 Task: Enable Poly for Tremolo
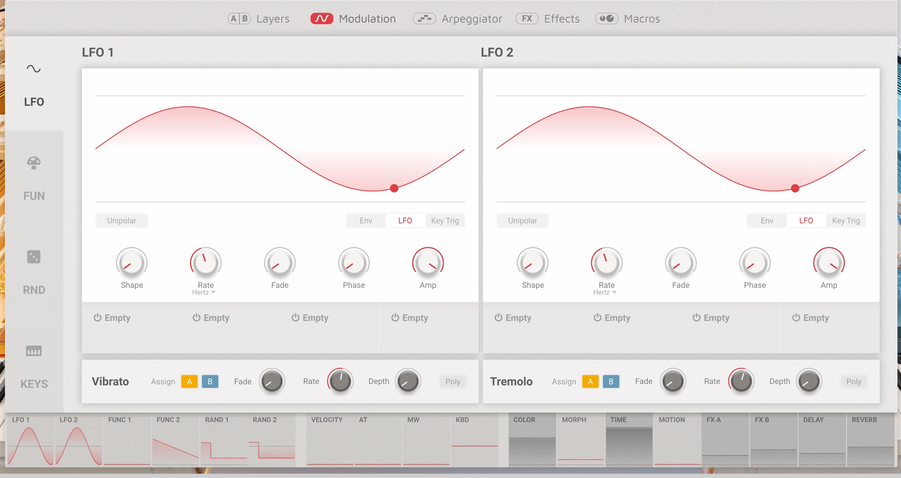pyautogui.click(x=853, y=381)
